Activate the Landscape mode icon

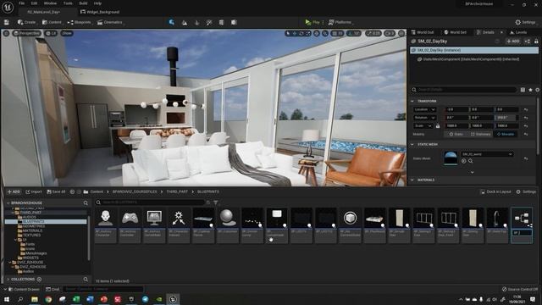[185, 23]
